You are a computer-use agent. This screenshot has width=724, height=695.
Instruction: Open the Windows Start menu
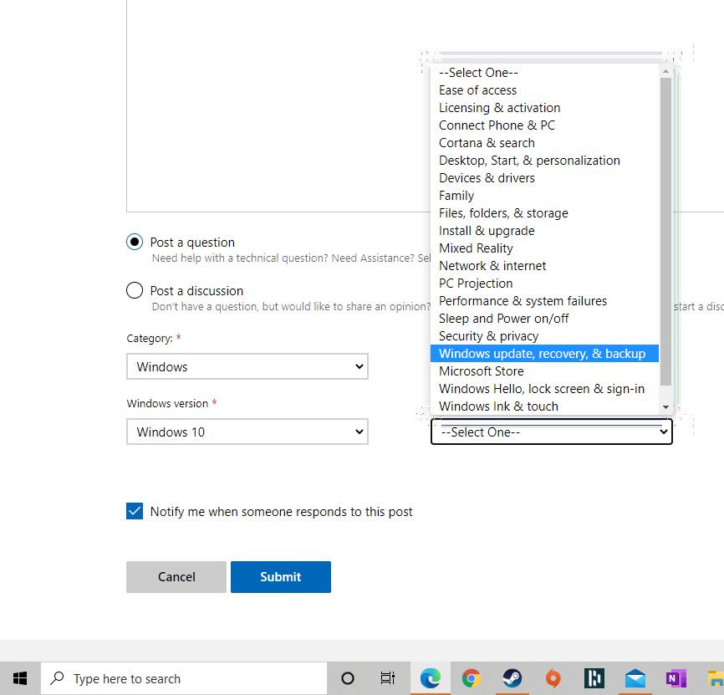click(x=20, y=678)
